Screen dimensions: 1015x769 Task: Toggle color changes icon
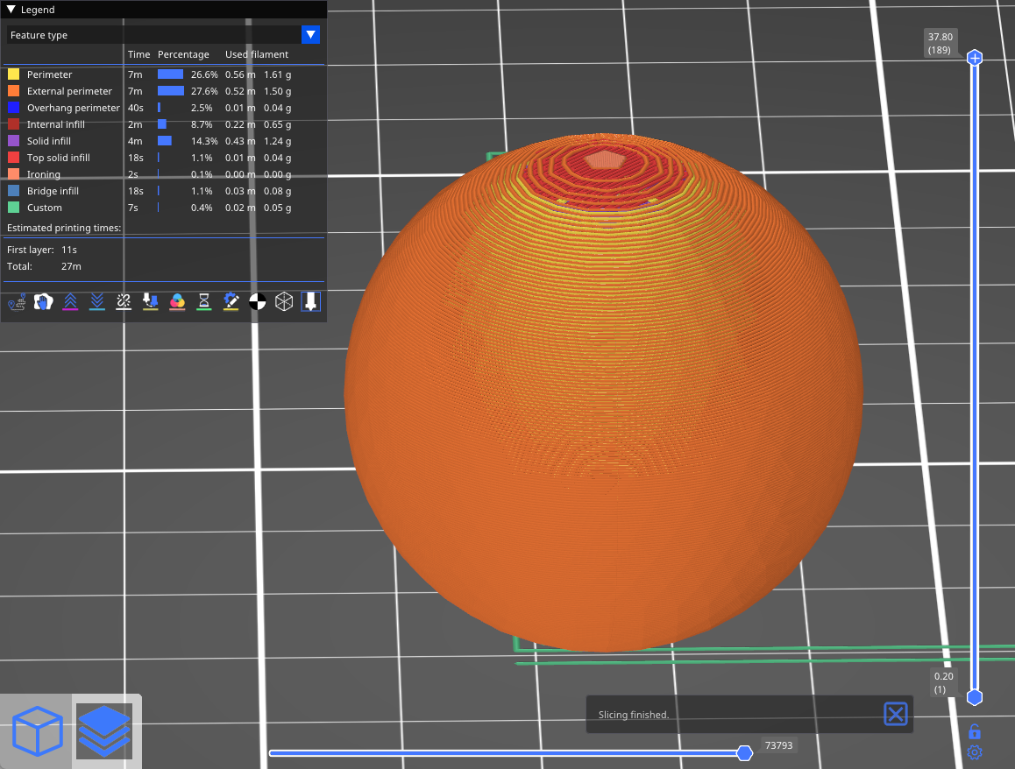point(177,302)
